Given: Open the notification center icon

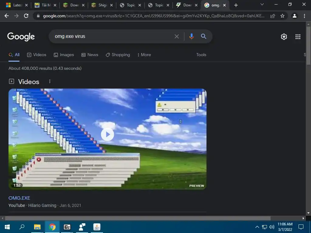Looking at the screenshot, I should pyautogui.click(x=301, y=227).
